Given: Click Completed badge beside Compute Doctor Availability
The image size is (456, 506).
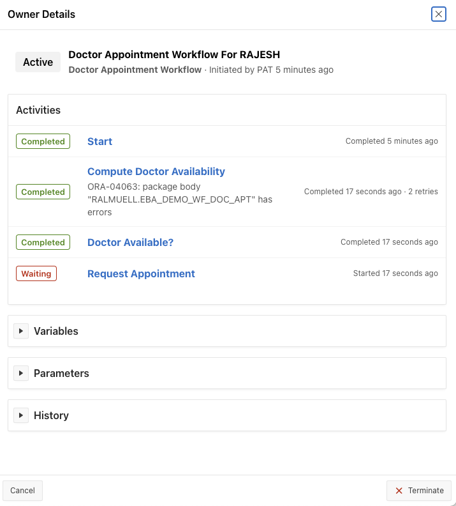Looking at the screenshot, I should click(43, 192).
